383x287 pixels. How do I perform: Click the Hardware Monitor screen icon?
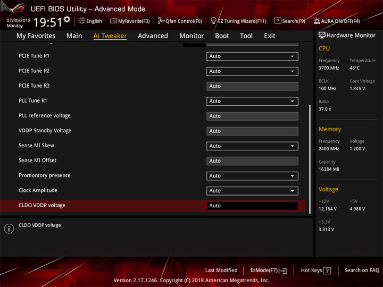pyautogui.click(x=322, y=36)
